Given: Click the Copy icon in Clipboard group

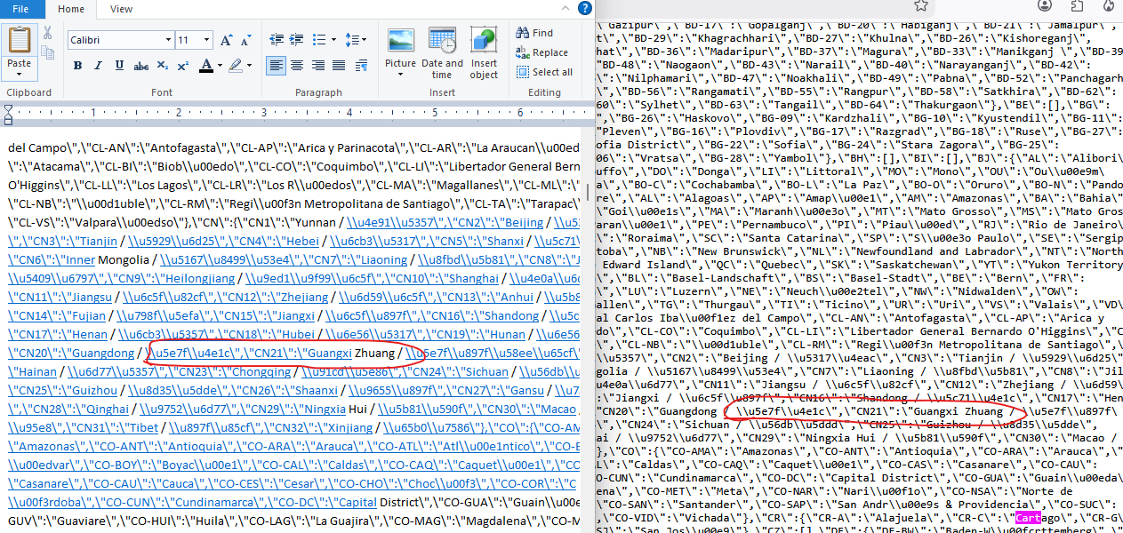Looking at the screenshot, I should click(x=47, y=54).
